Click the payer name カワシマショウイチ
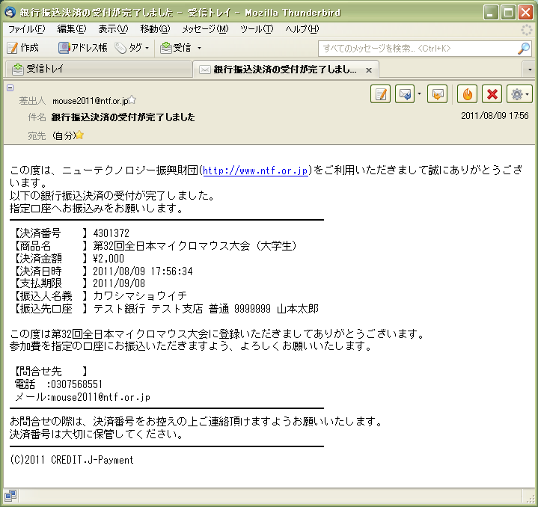The width and height of the screenshot is (538, 507). coord(140,296)
